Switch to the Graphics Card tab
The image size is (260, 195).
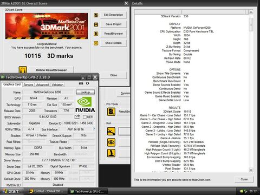[x=12, y=84]
